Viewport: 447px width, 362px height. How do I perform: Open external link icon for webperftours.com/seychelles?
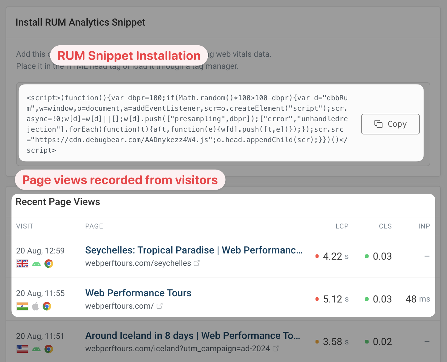click(x=197, y=263)
